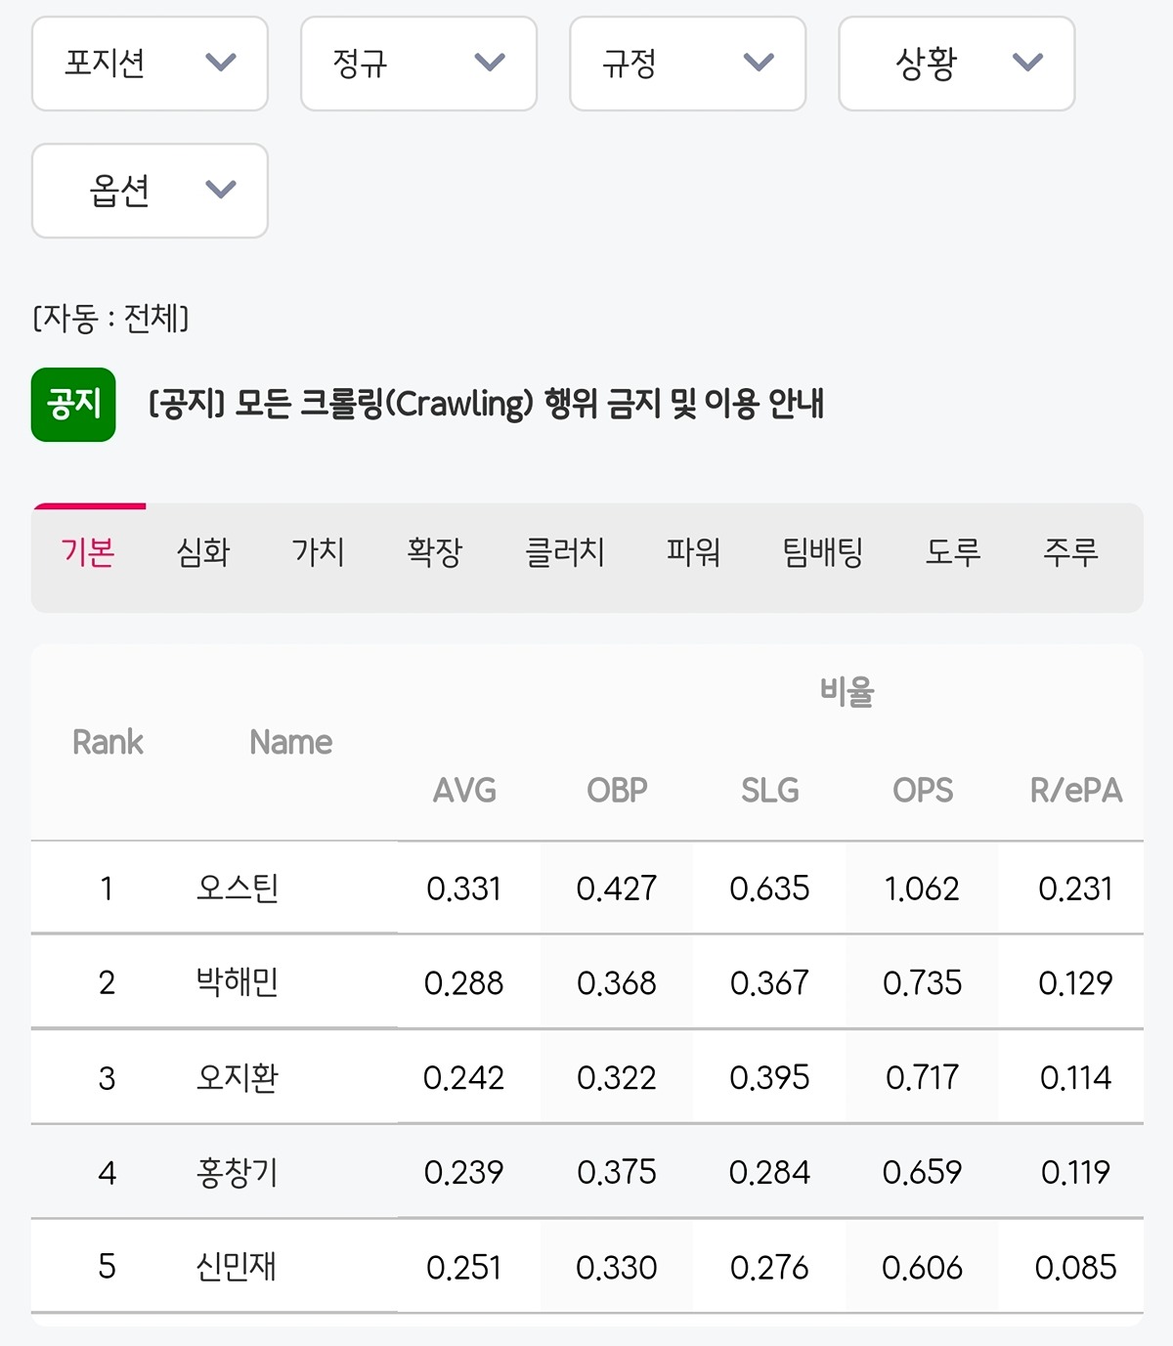
Task: Click 신민재's R/ePA value 0.085
Action: 1075,1267
